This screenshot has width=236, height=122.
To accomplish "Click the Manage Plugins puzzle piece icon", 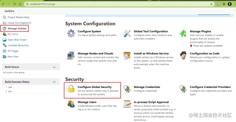I will pyautogui.click(x=183, y=33).
